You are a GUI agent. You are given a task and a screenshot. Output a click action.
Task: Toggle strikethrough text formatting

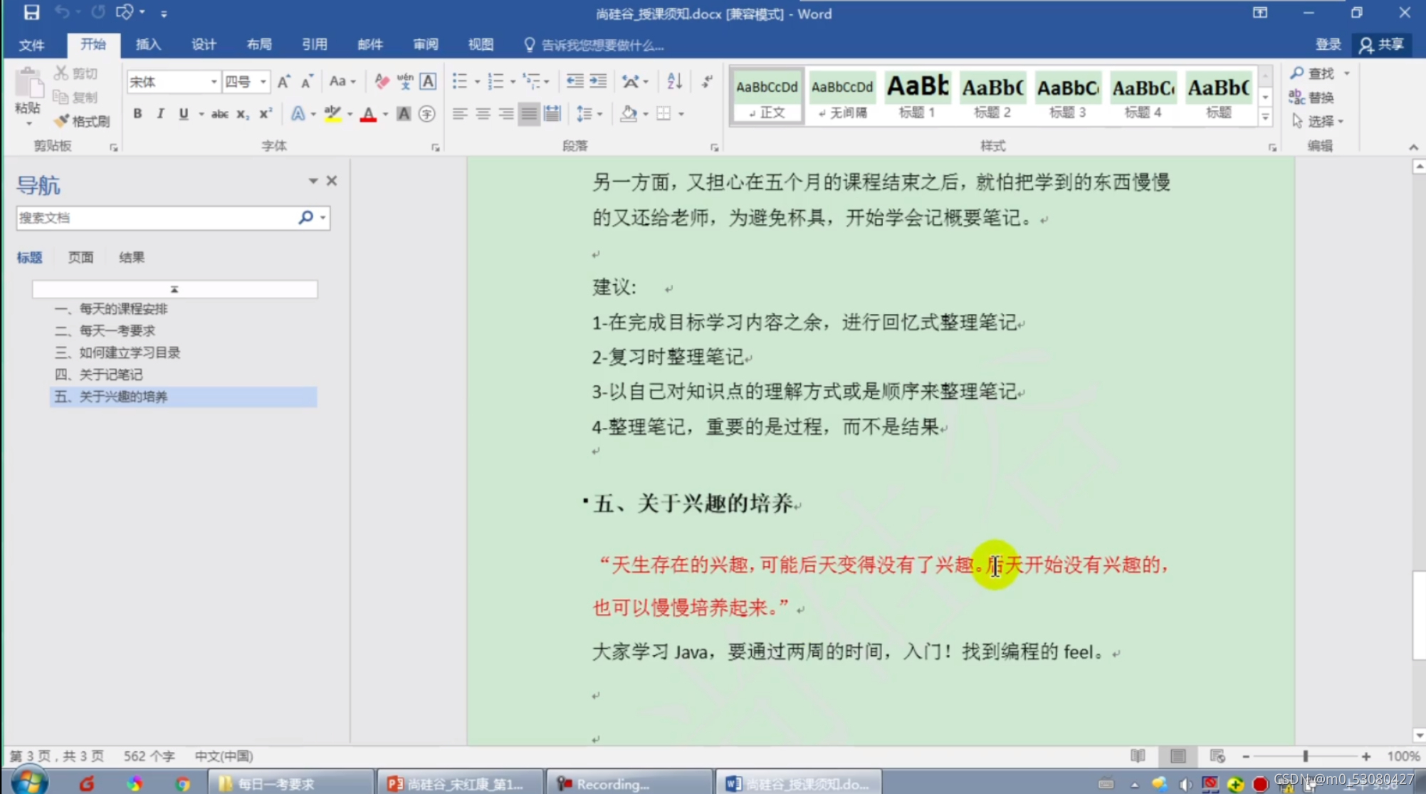tap(220, 114)
